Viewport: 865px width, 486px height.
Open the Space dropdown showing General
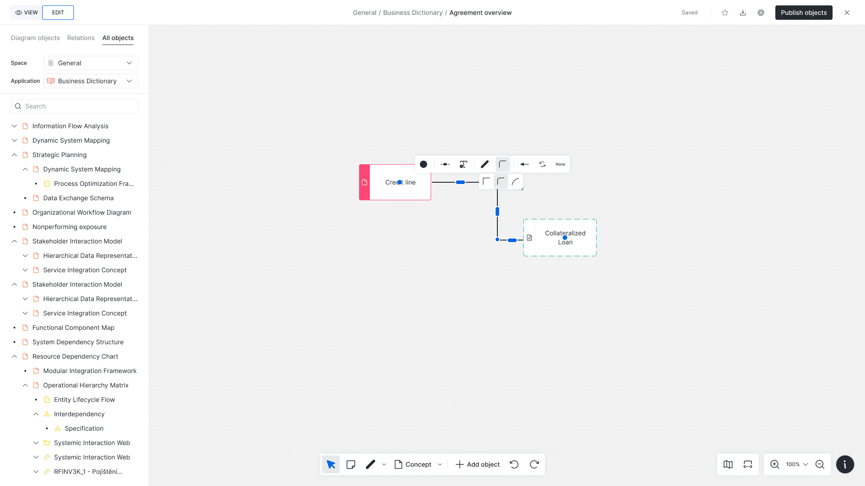(91, 63)
